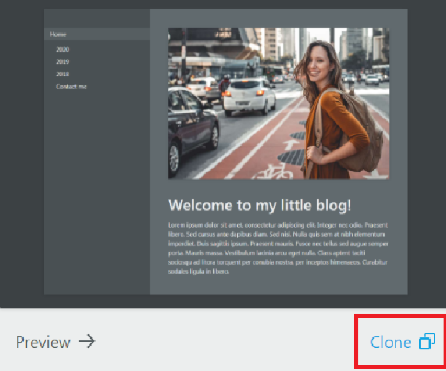Viewport: 446px width, 371px height.
Task: Click the white car in the photo
Action: tap(249, 97)
